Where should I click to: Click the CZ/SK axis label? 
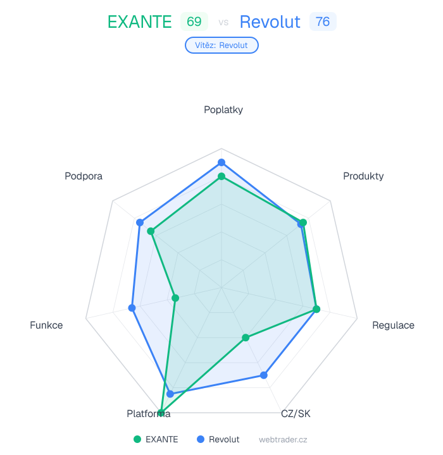click(296, 414)
